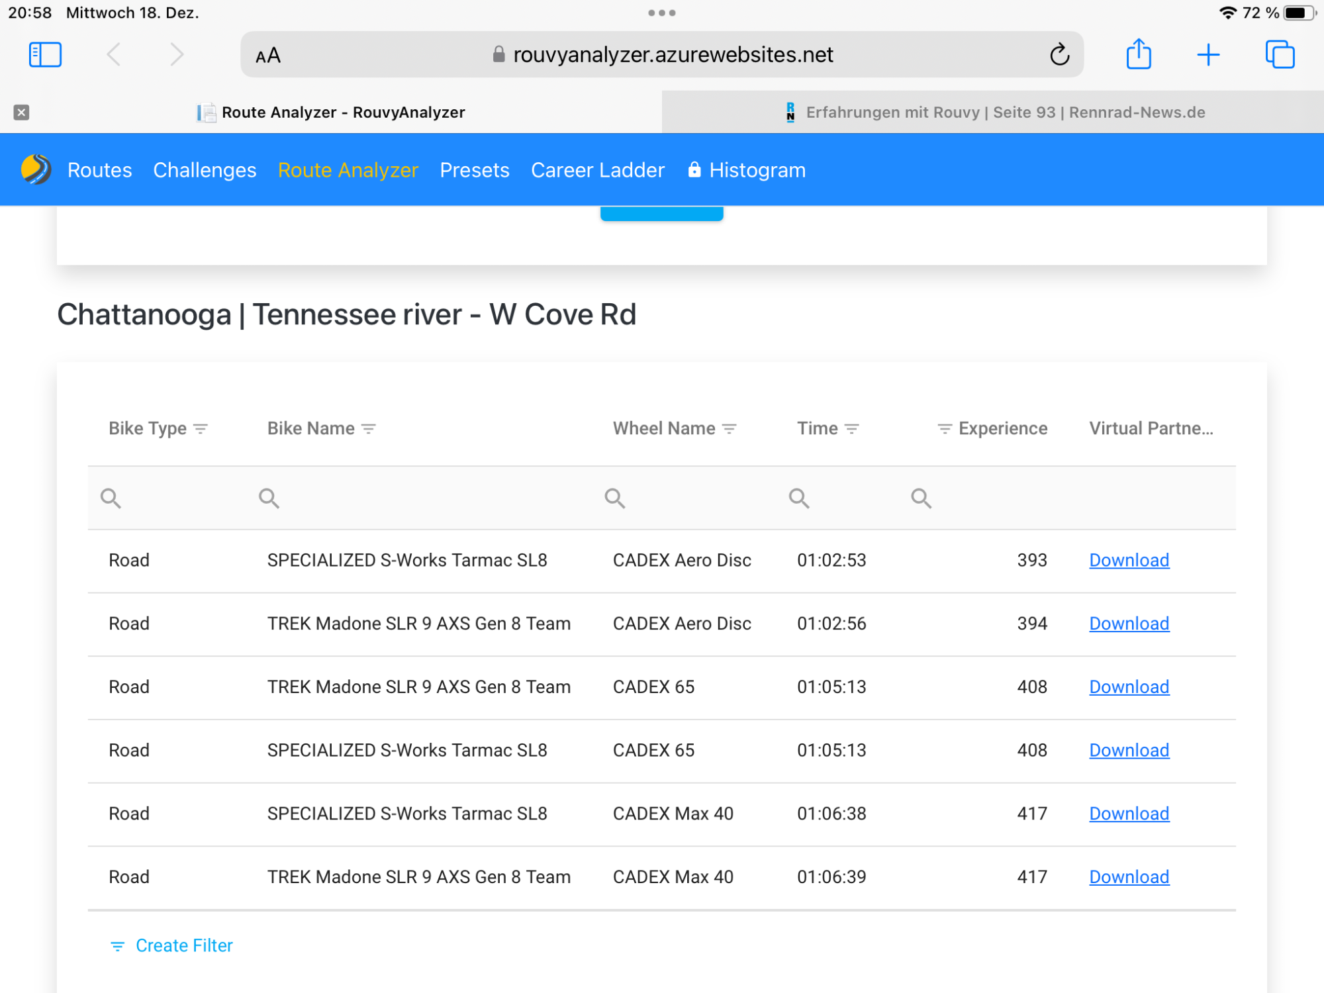Select the Route Analyzer browser tab

[331, 112]
